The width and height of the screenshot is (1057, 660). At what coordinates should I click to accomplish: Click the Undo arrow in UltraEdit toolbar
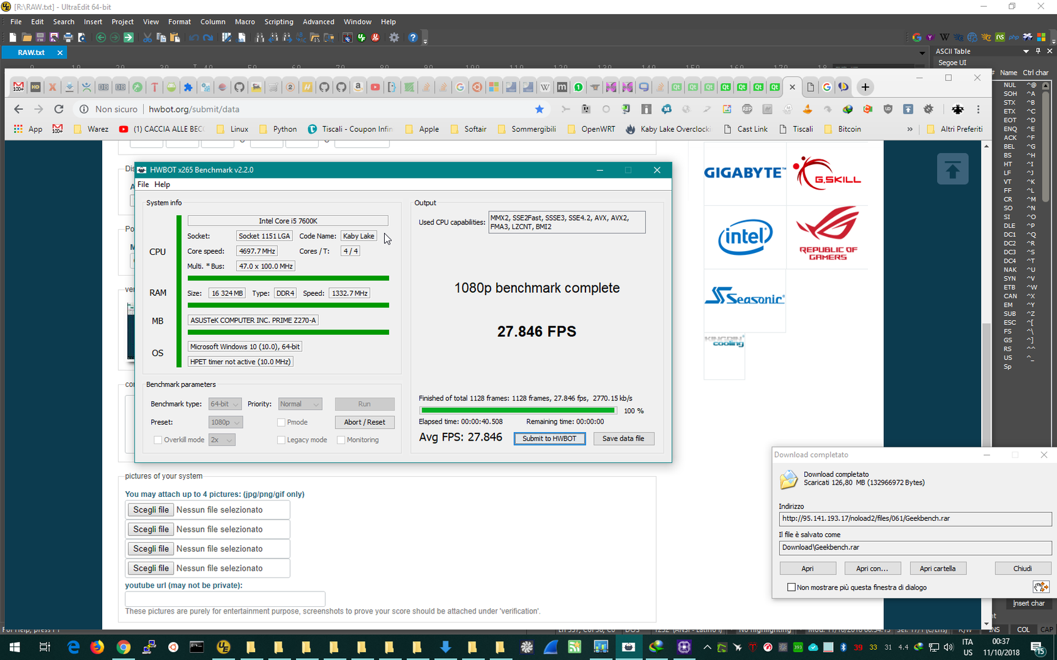click(193, 37)
